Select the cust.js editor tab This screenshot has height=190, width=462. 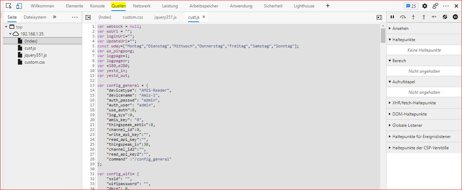194,17
